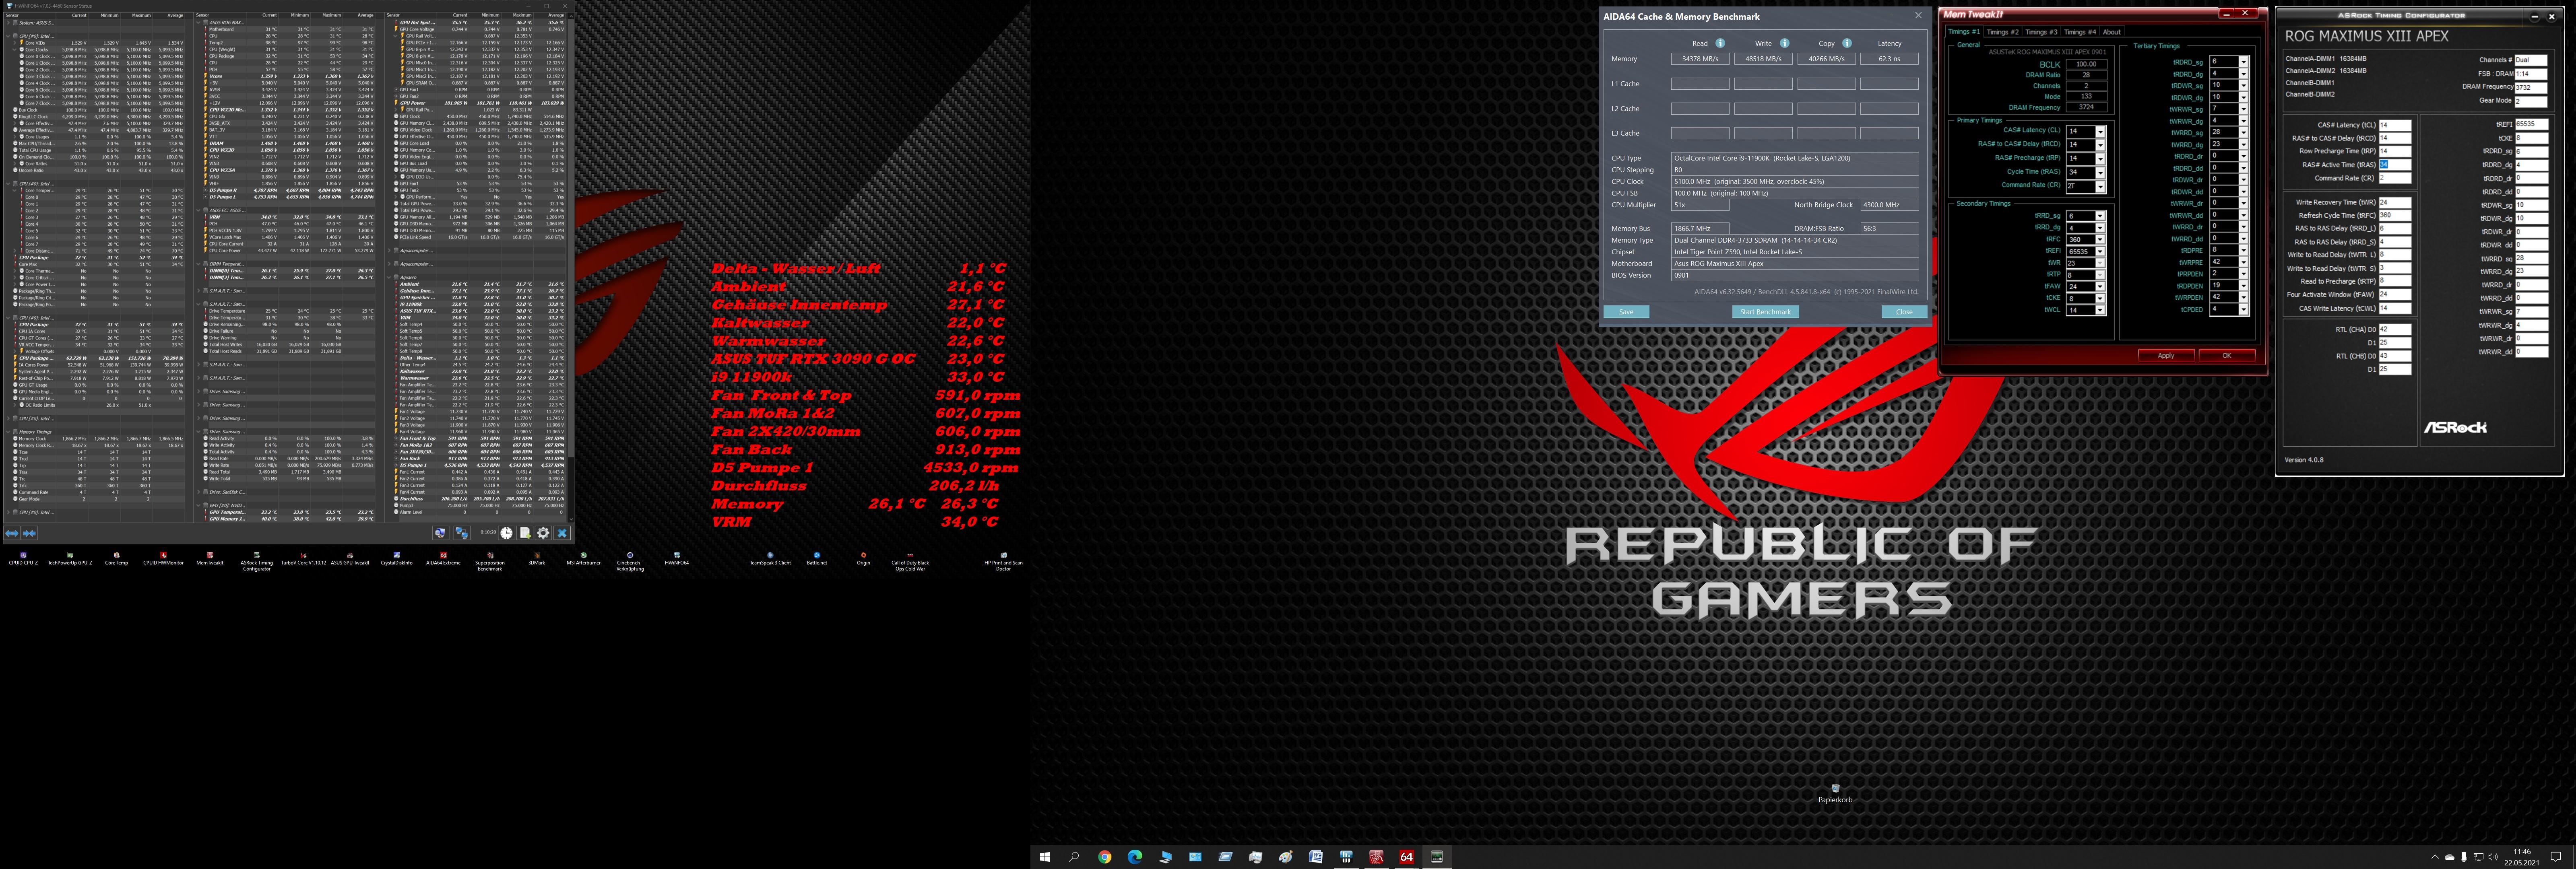Screen dimensions: 2576x869
Task: Open CPUID CPU-Z desktop shortcut
Action: 23,558
